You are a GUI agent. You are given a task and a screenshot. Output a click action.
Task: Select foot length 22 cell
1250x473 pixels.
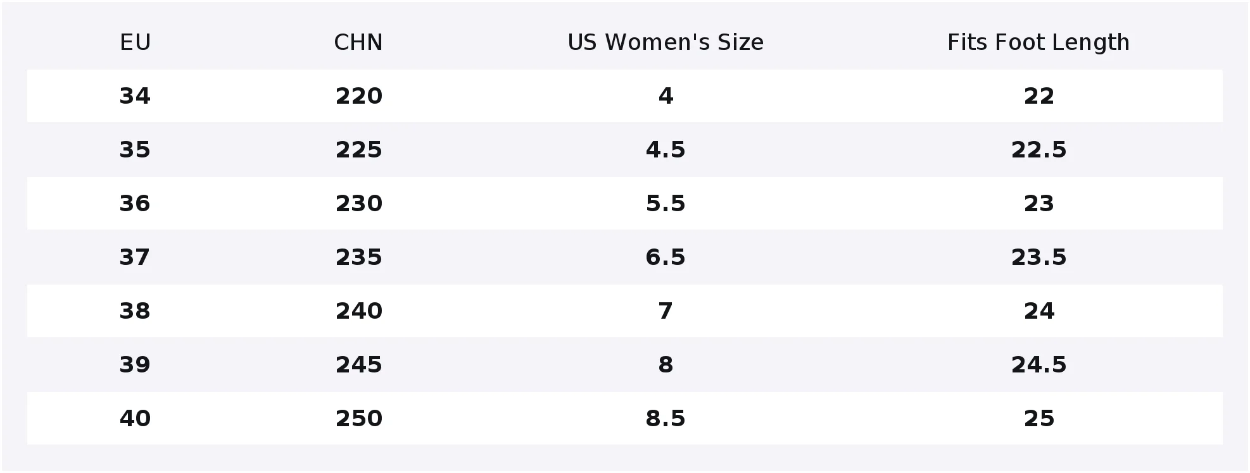[x=1039, y=96]
